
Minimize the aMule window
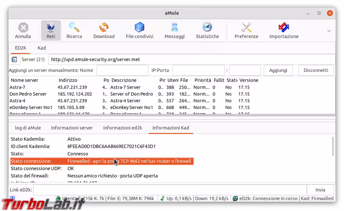click(x=308, y=13)
